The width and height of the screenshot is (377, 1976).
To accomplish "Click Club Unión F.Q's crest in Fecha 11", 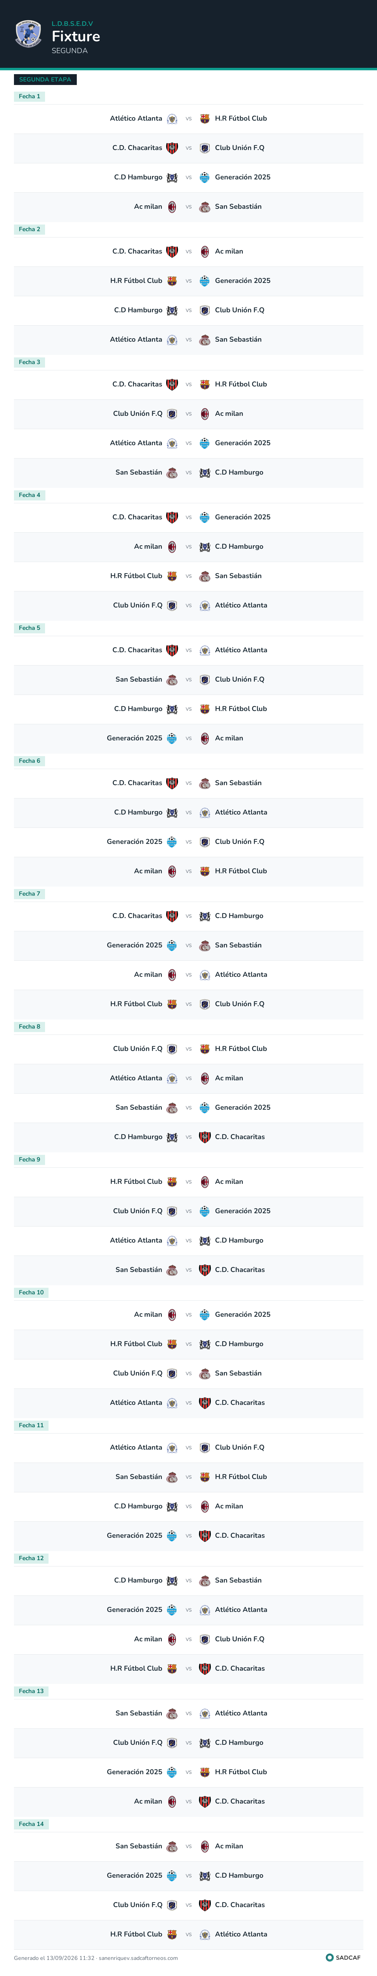I will click(x=205, y=1448).
